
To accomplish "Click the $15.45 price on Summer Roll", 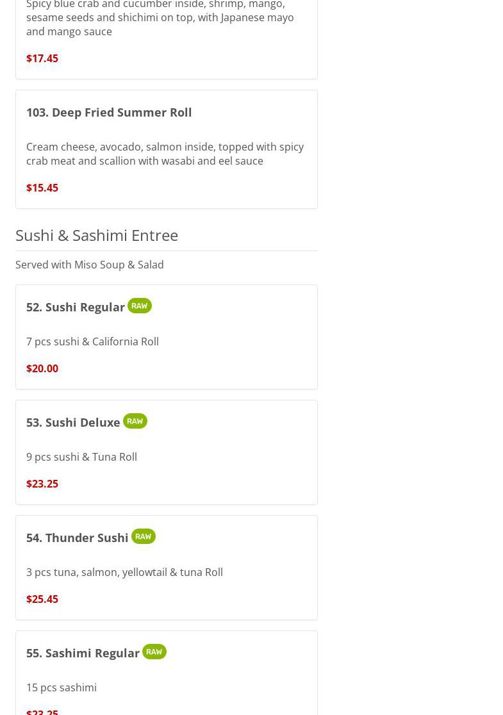I will coord(42,188).
